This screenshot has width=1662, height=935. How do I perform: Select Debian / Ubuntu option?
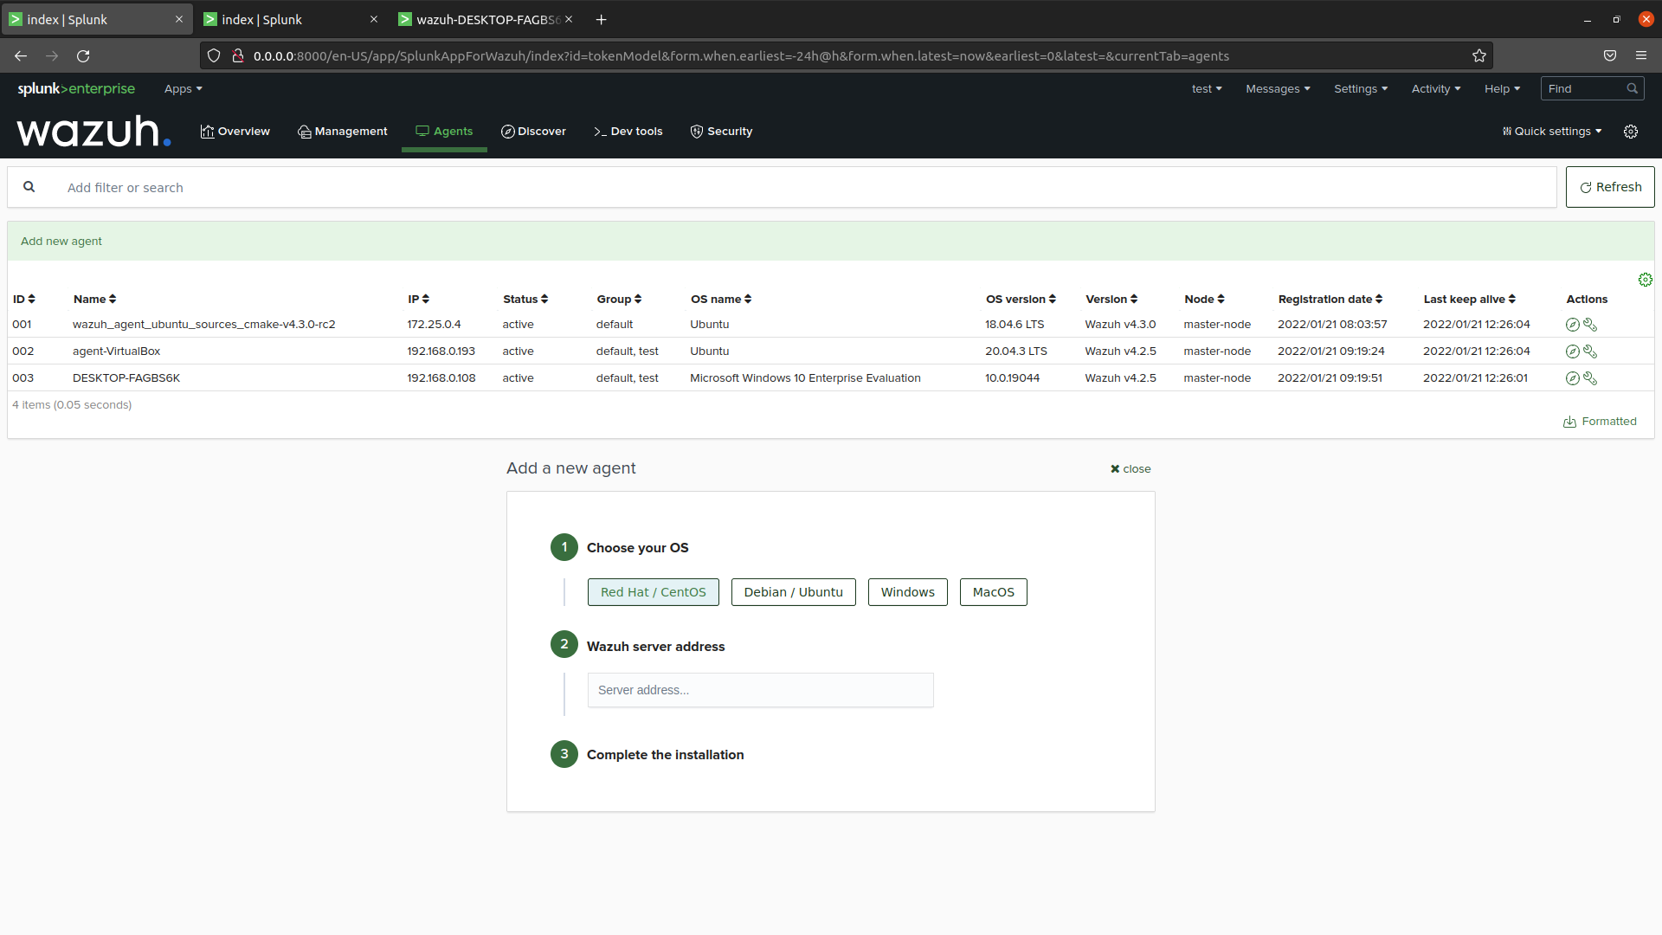click(794, 592)
